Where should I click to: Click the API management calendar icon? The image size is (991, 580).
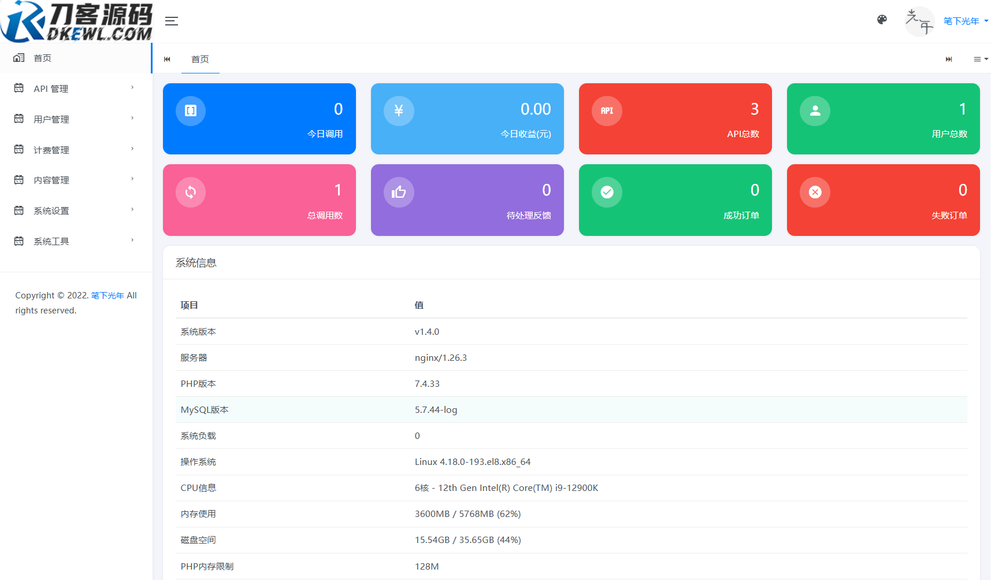tap(18, 88)
